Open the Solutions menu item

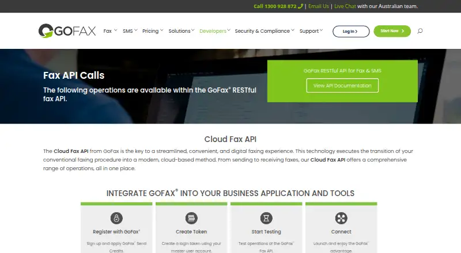[179, 31]
